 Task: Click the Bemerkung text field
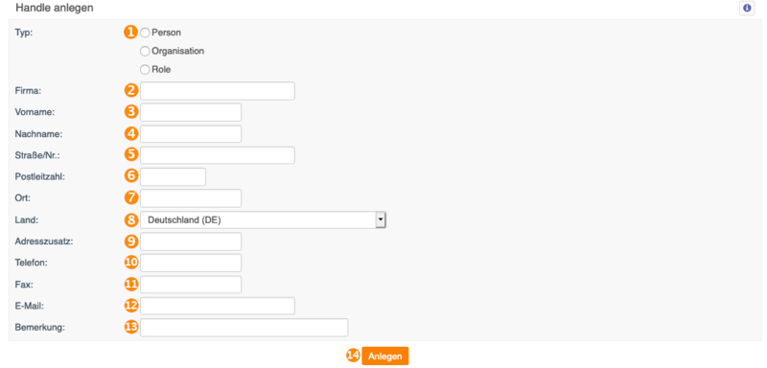coord(244,328)
